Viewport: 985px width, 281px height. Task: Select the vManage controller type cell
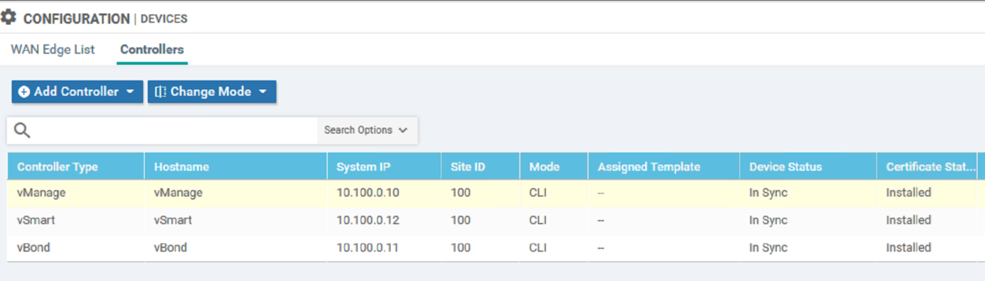42,193
